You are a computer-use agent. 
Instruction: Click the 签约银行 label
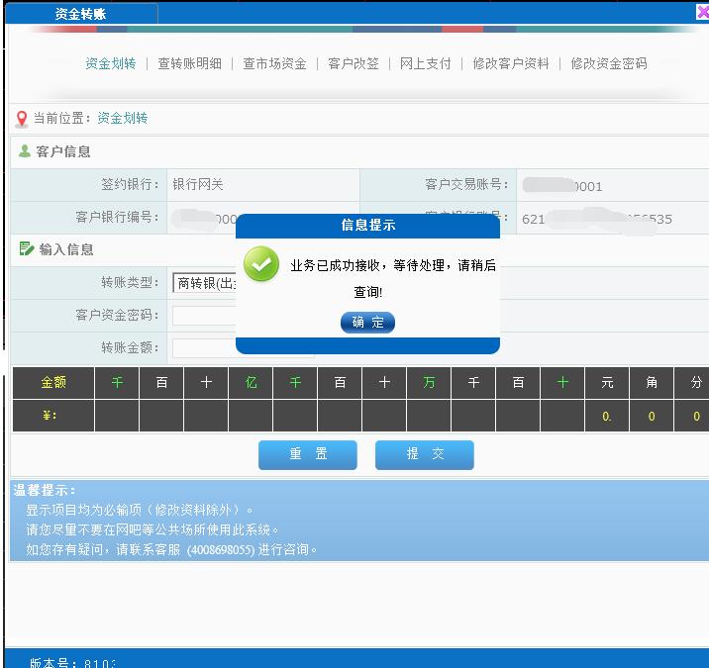coord(130,184)
